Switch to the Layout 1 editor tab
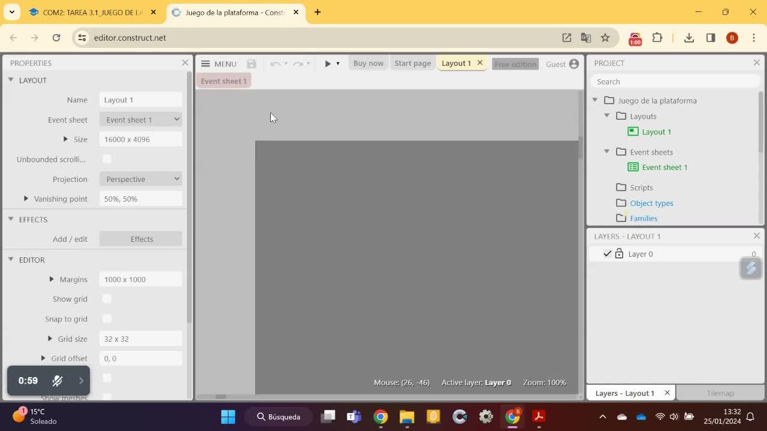Viewport: 767px width, 431px height. click(456, 63)
